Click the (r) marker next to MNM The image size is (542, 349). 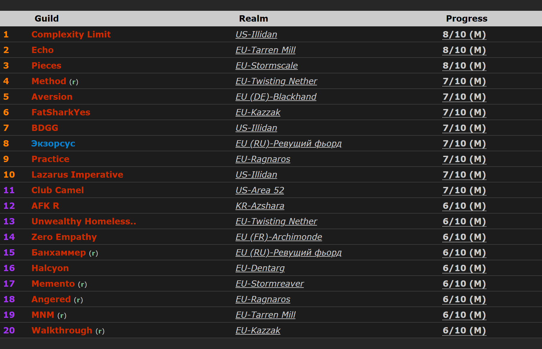pos(62,315)
